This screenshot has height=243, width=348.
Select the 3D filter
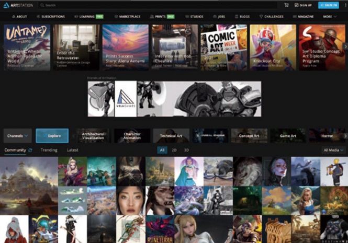point(186,150)
